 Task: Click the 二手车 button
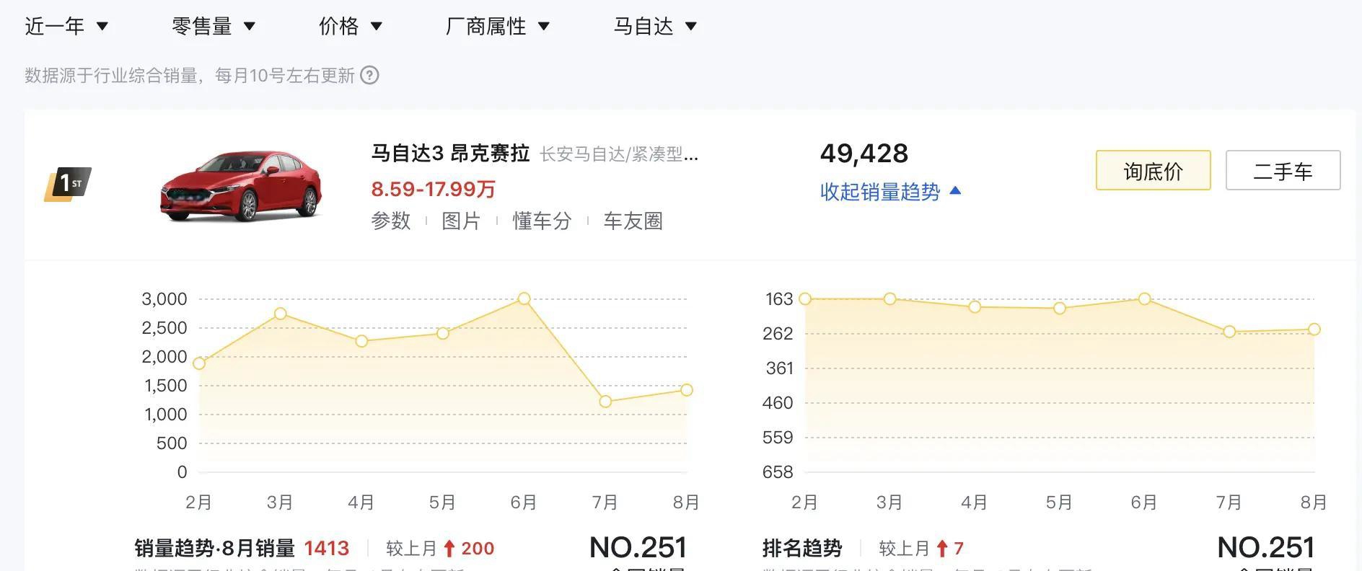click(x=1283, y=170)
